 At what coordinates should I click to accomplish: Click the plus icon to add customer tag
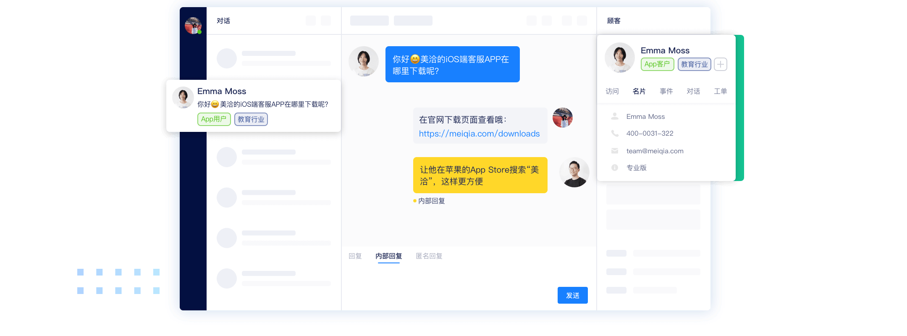click(721, 64)
